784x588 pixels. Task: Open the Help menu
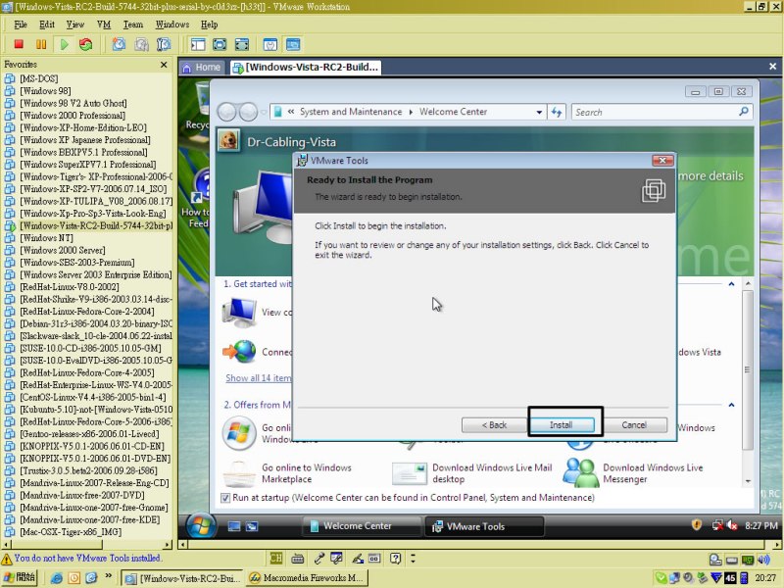click(x=209, y=24)
